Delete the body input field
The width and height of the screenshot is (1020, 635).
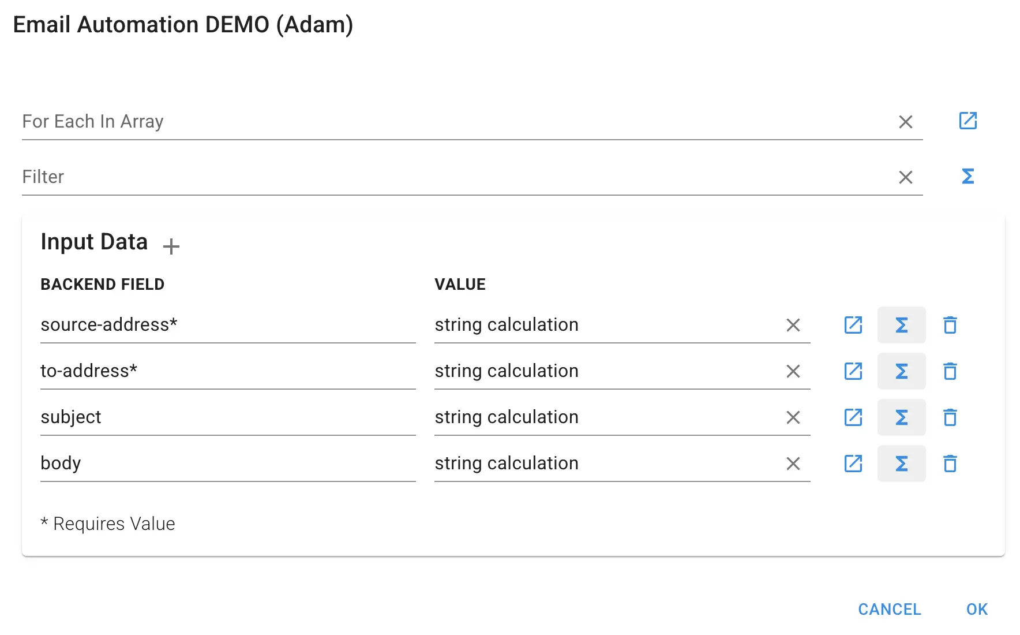click(950, 464)
